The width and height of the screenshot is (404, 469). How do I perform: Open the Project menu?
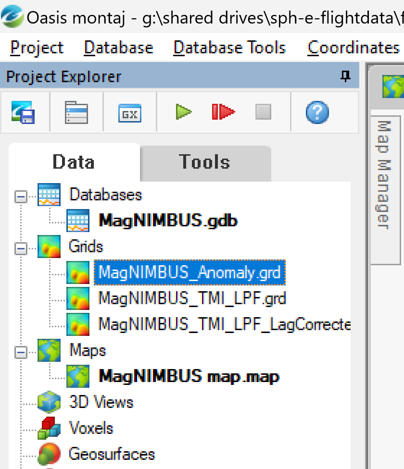coord(37,48)
